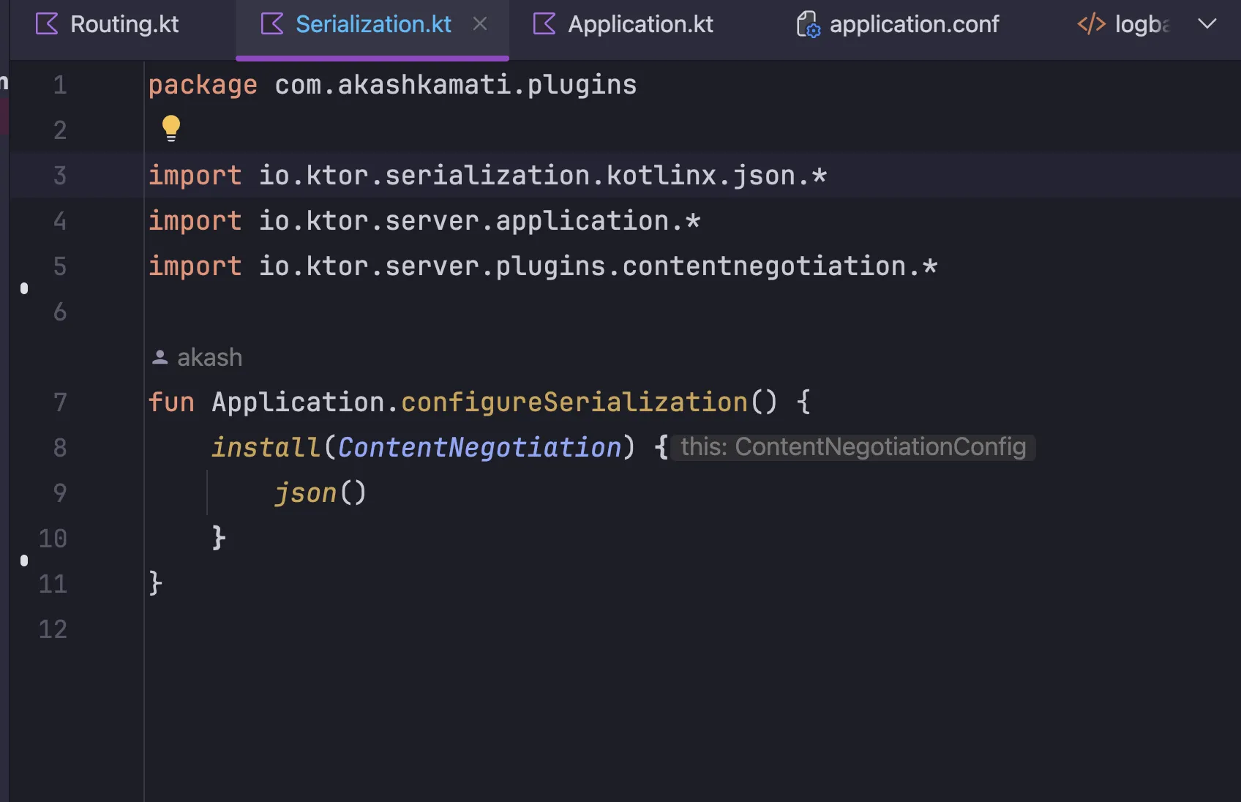
Task: Click the configureSerialization function name
Action: [x=574, y=402]
